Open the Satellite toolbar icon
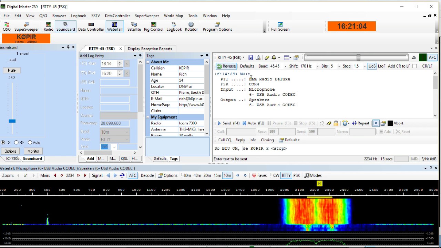This screenshot has width=441, height=248. tap(134, 27)
